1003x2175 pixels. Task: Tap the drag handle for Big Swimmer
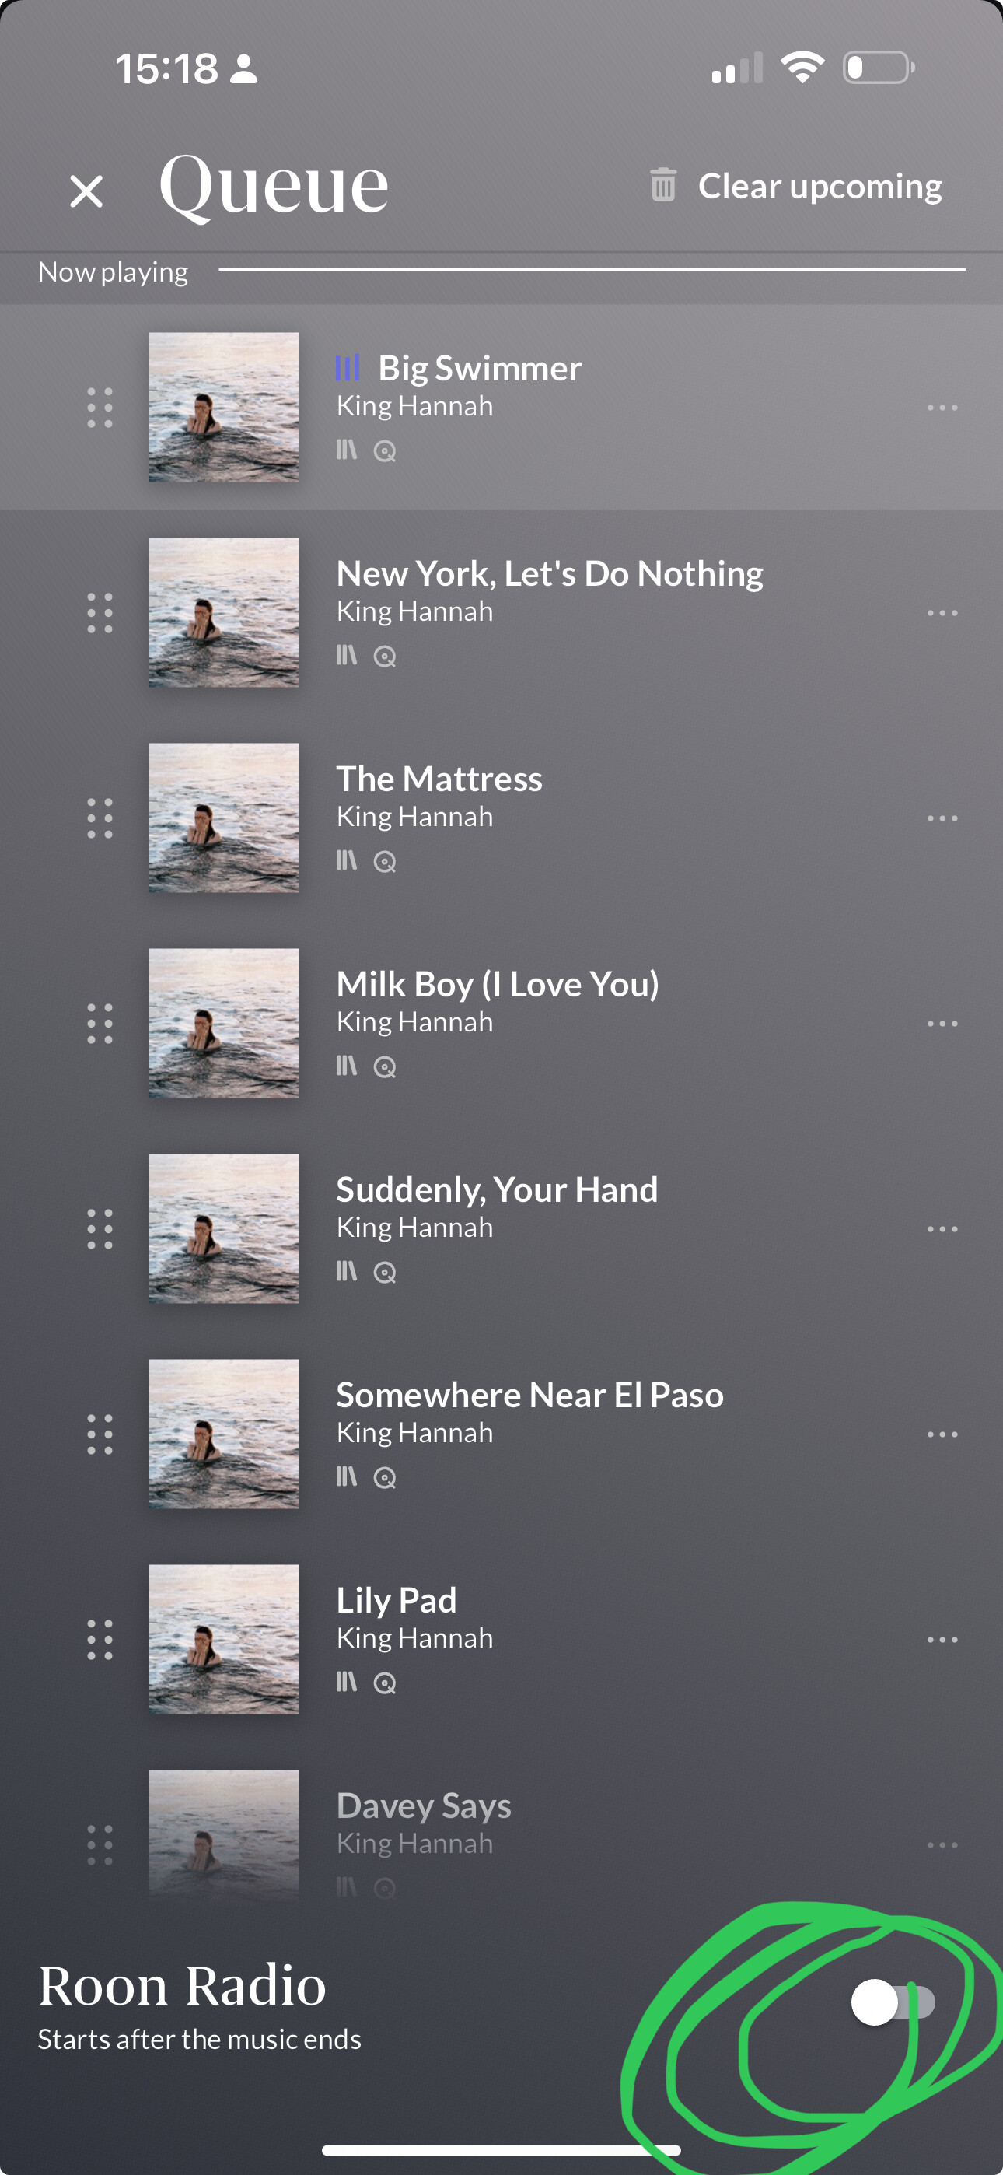click(100, 408)
